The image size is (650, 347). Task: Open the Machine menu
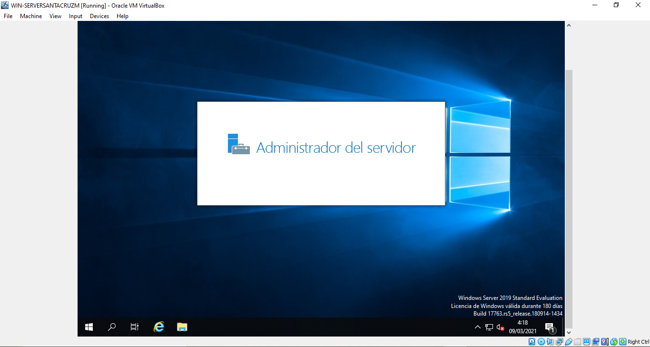tap(30, 16)
